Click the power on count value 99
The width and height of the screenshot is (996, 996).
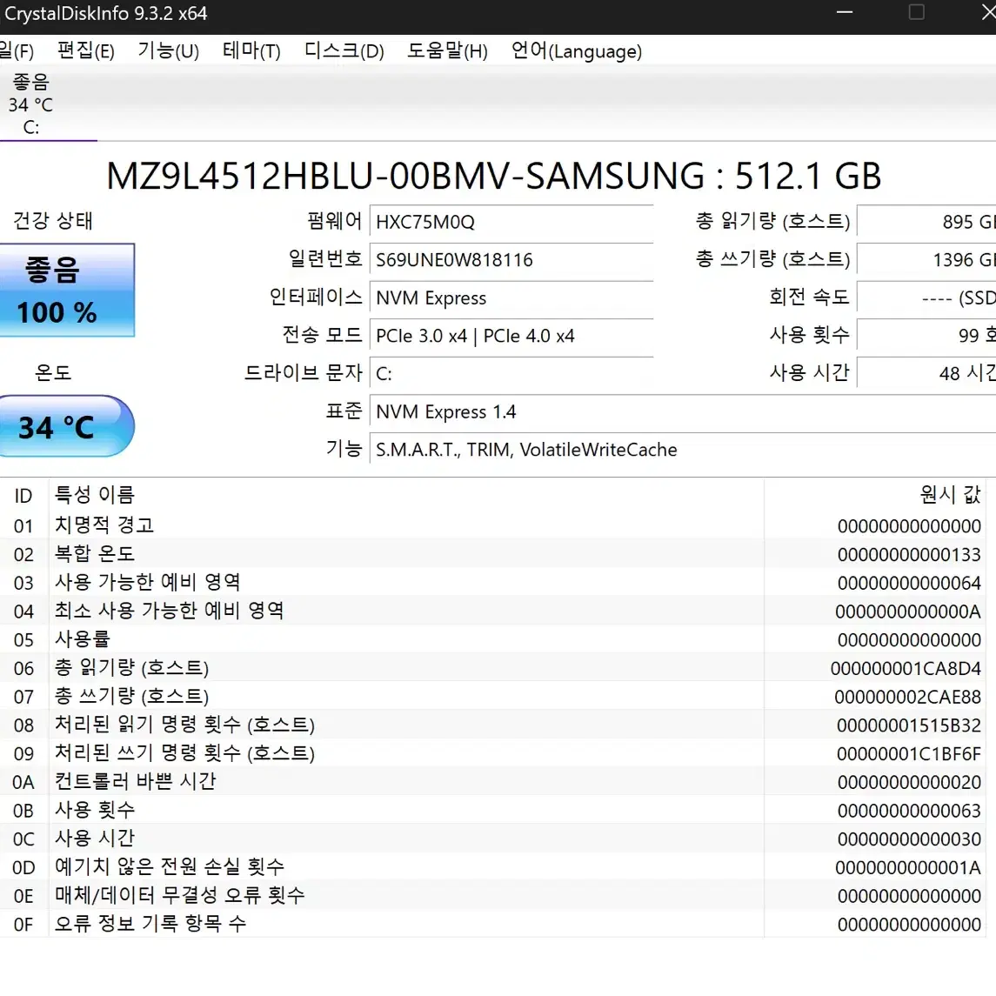point(926,336)
